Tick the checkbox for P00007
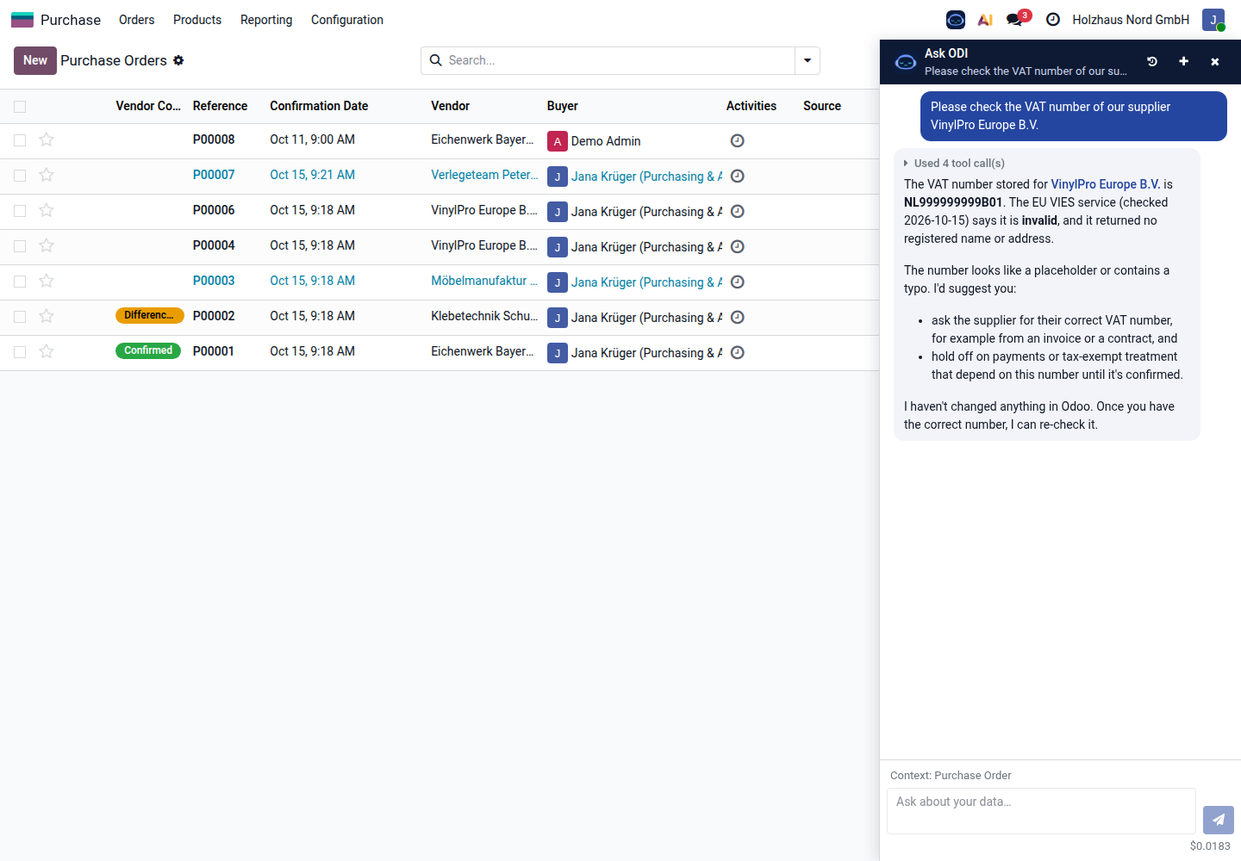This screenshot has width=1241, height=861. point(20,176)
